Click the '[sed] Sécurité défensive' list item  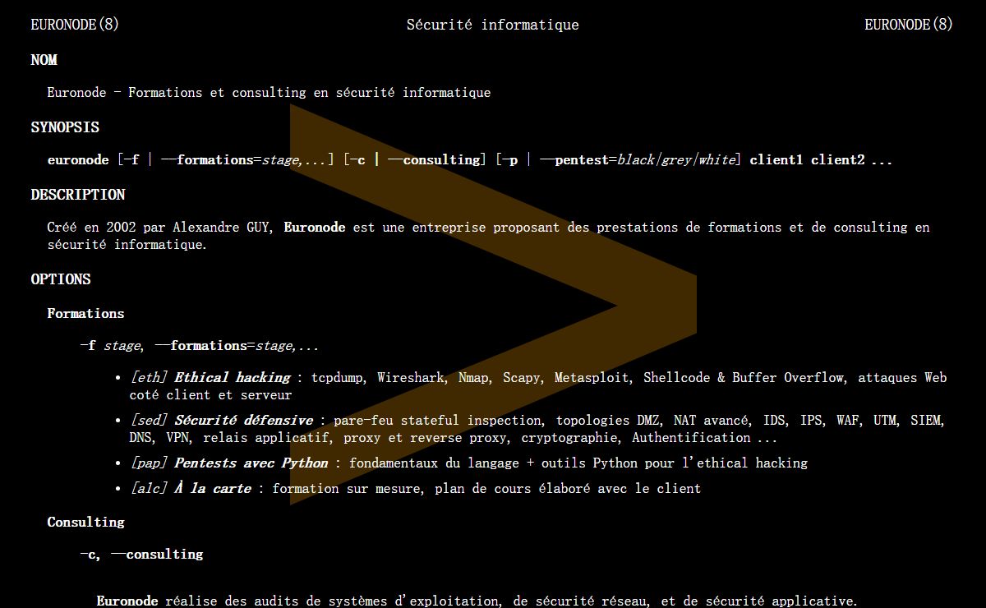pos(537,429)
